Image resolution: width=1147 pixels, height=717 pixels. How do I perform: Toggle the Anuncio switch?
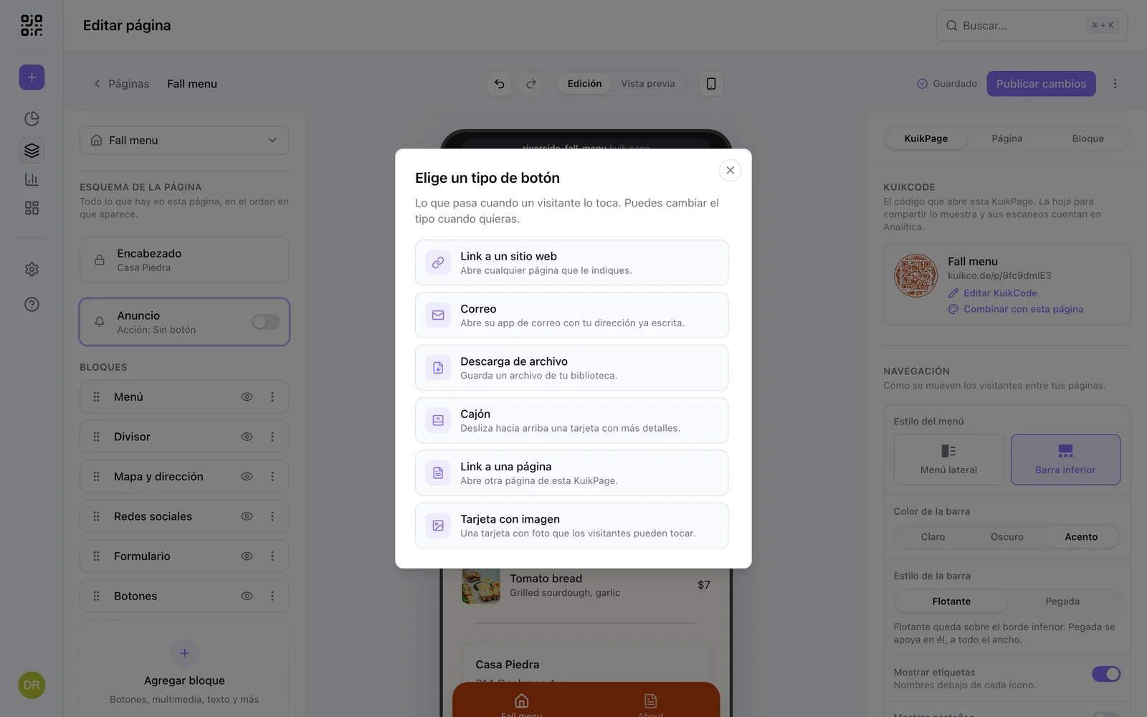pos(265,322)
